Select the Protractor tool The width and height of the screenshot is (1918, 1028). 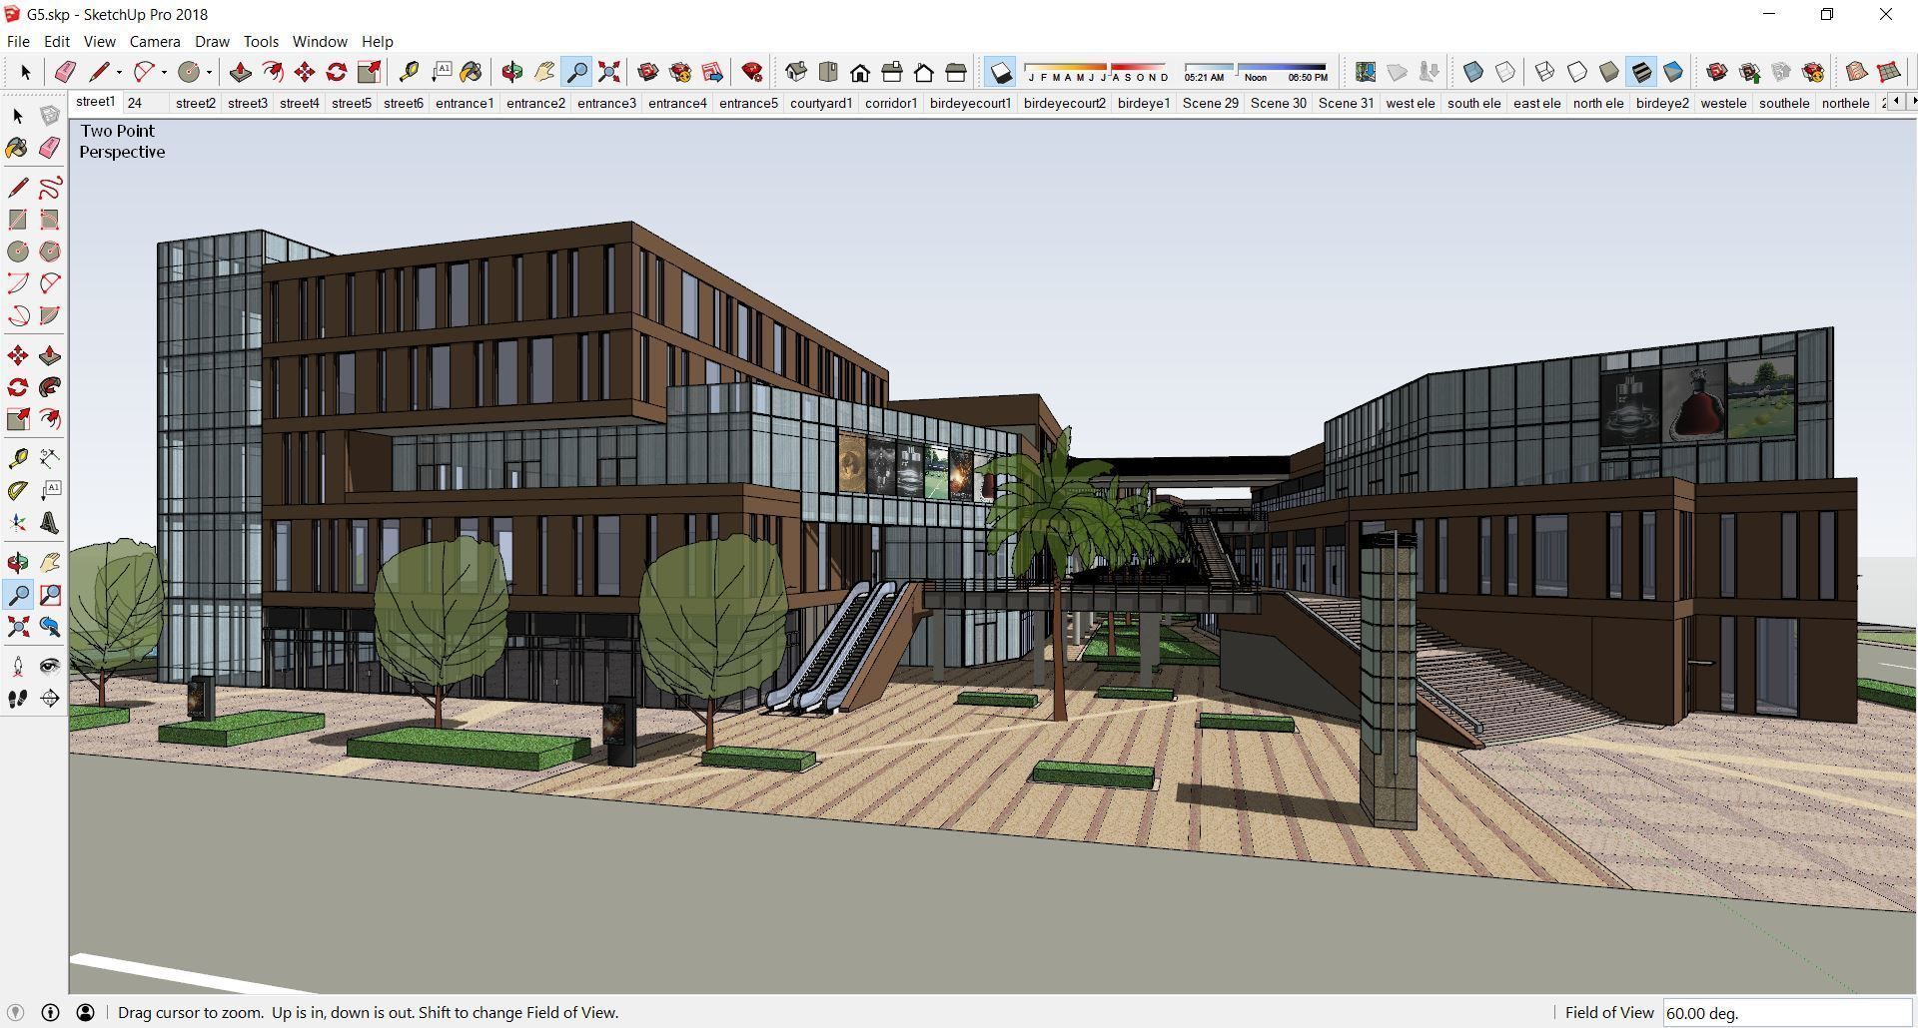click(18, 490)
